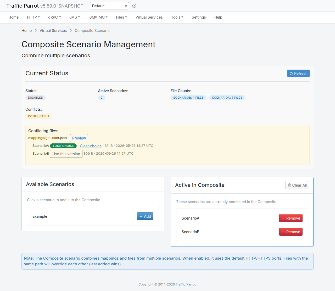This screenshot has height=291, width=335.
Task: Expand the JMS menu
Action: click(75, 17)
